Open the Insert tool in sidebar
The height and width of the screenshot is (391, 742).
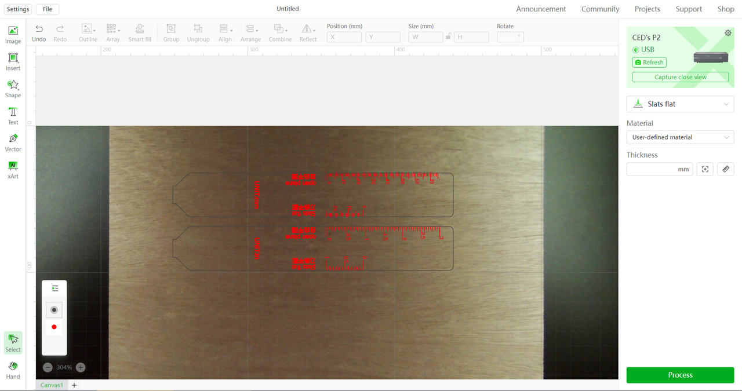13,62
